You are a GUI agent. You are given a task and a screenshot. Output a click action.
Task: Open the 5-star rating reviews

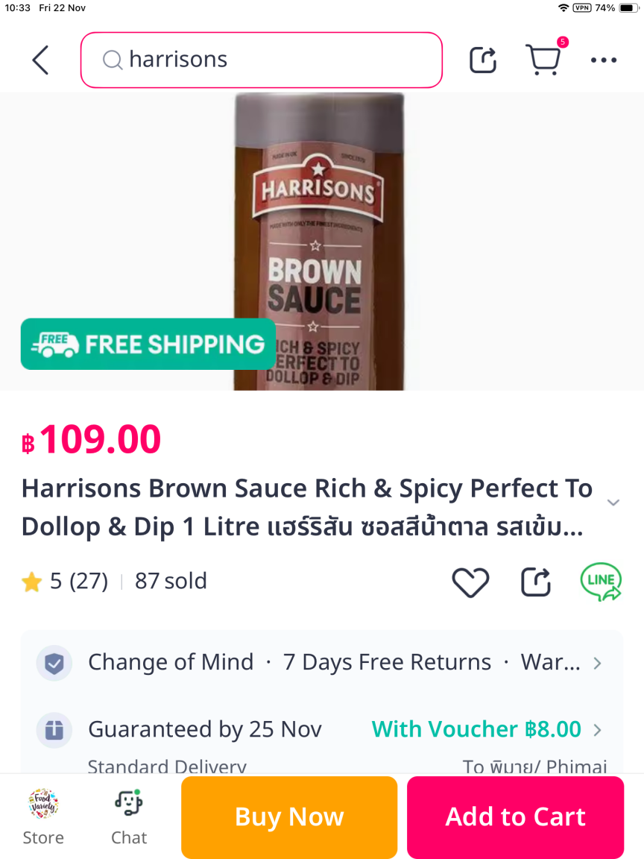(66, 582)
